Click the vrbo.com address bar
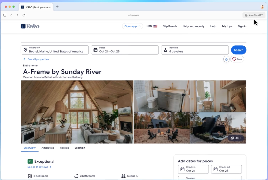 (x=134, y=15)
